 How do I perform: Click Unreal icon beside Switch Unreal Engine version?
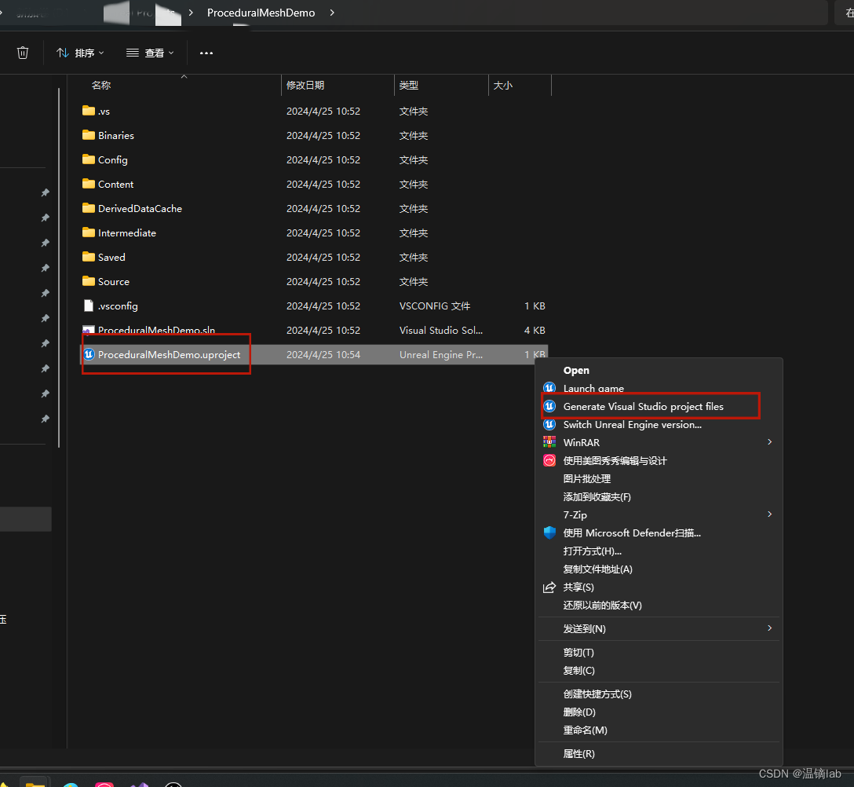[549, 424]
